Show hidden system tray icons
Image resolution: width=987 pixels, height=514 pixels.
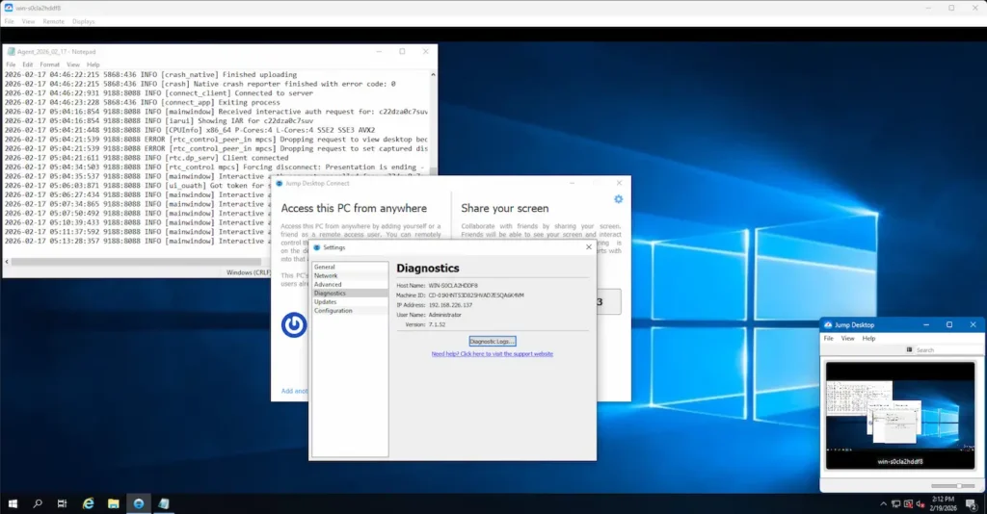tap(883, 504)
